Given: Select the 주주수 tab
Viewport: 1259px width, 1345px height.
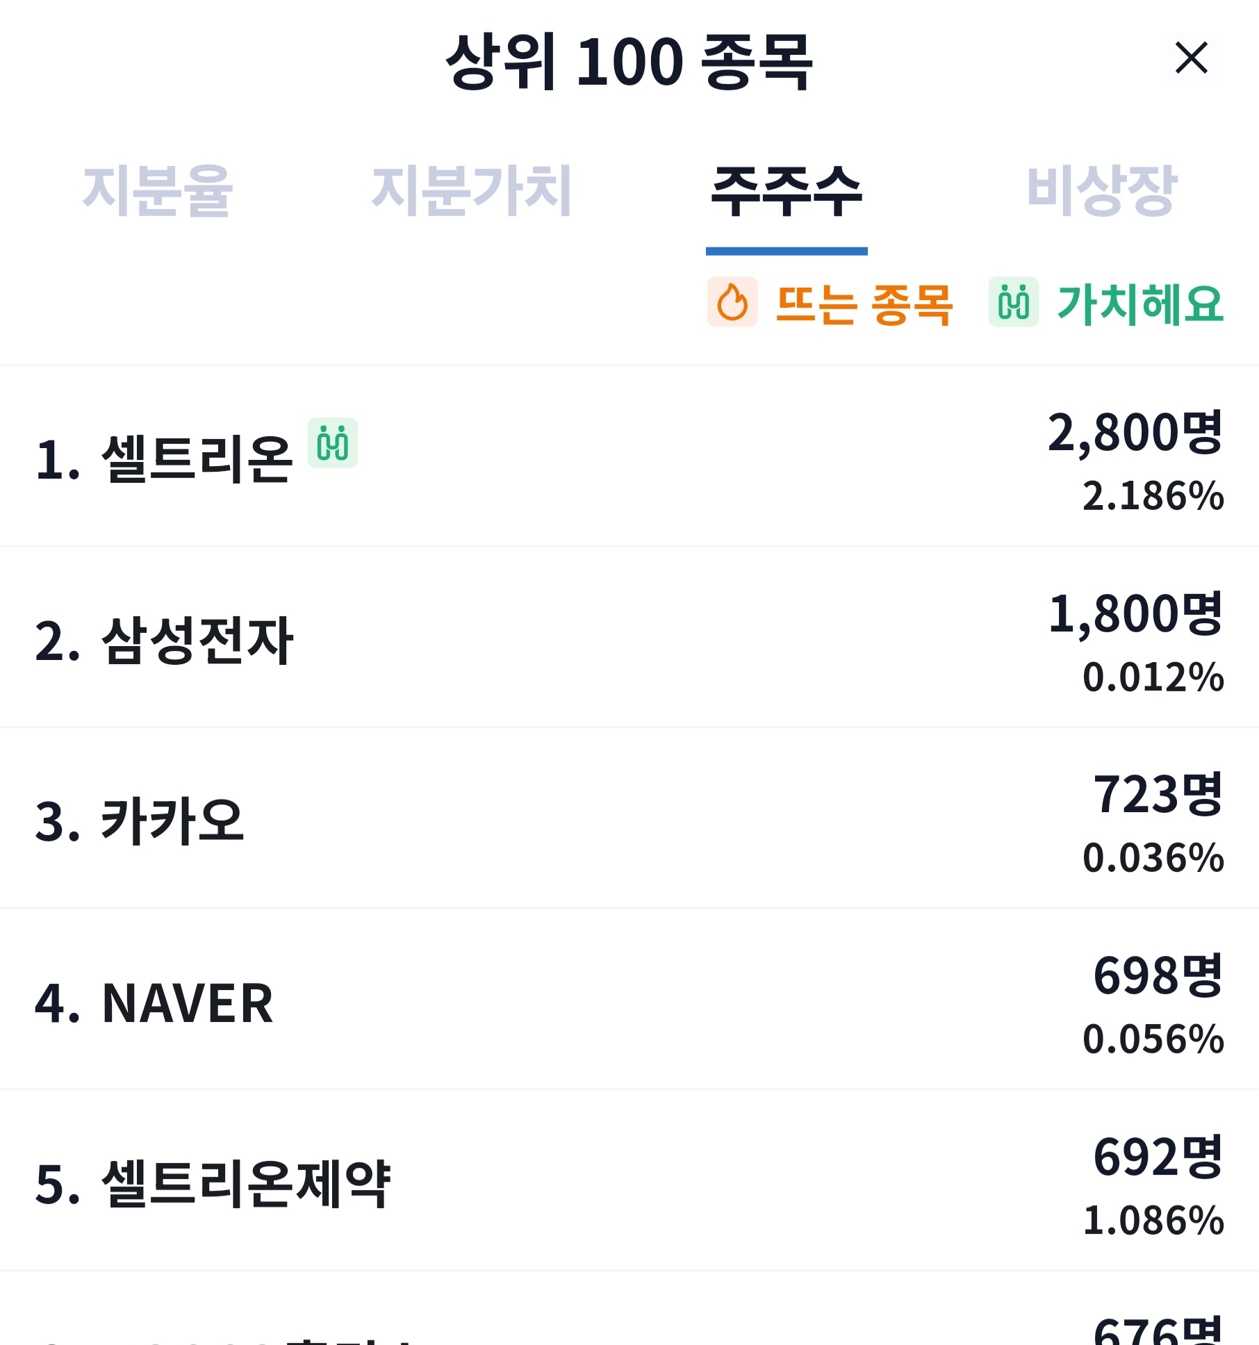Looking at the screenshot, I should (787, 190).
